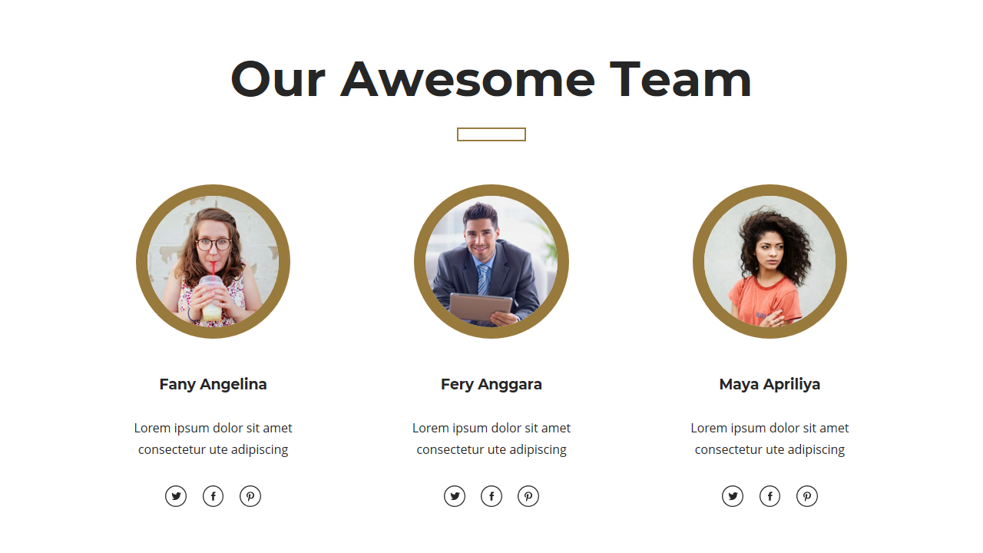This screenshot has height=553, width=983.
Task: Select the description text under Maya Apriliya
Action: point(770,439)
